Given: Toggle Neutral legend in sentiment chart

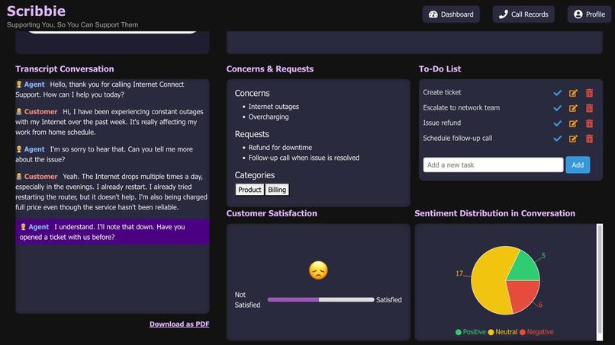Looking at the screenshot, I should coord(502,332).
